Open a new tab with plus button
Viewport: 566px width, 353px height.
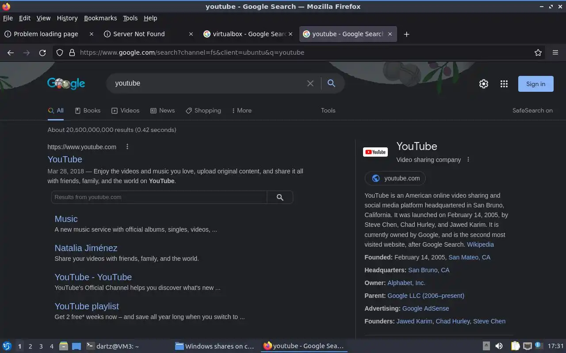(406, 34)
